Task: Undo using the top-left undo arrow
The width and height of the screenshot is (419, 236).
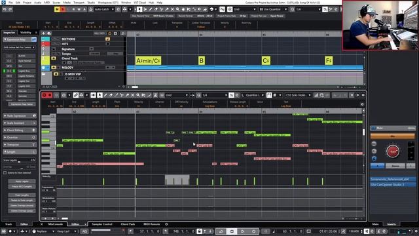Action: (5, 9)
